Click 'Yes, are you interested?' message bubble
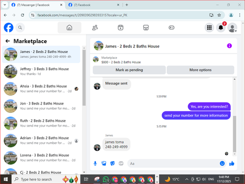245x184 pixels. (x=209, y=106)
